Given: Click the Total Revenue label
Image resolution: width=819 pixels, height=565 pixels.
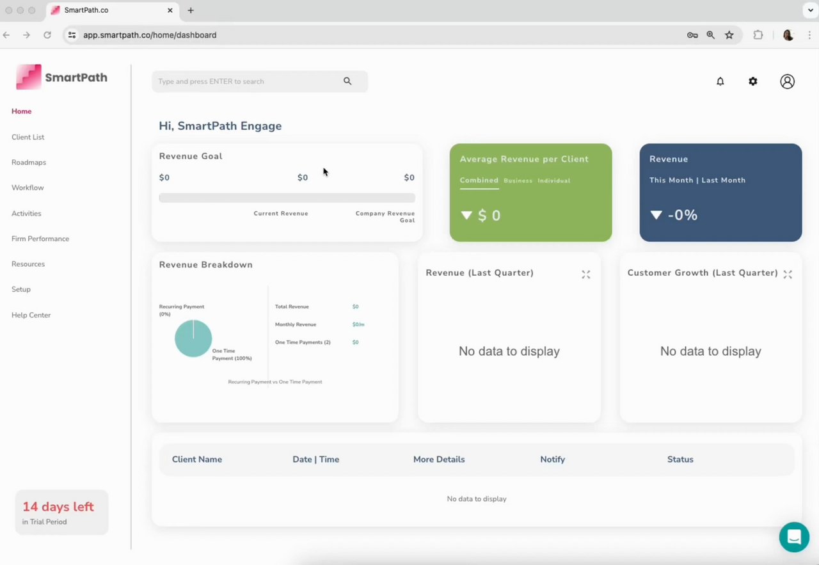Looking at the screenshot, I should (292, 307).
